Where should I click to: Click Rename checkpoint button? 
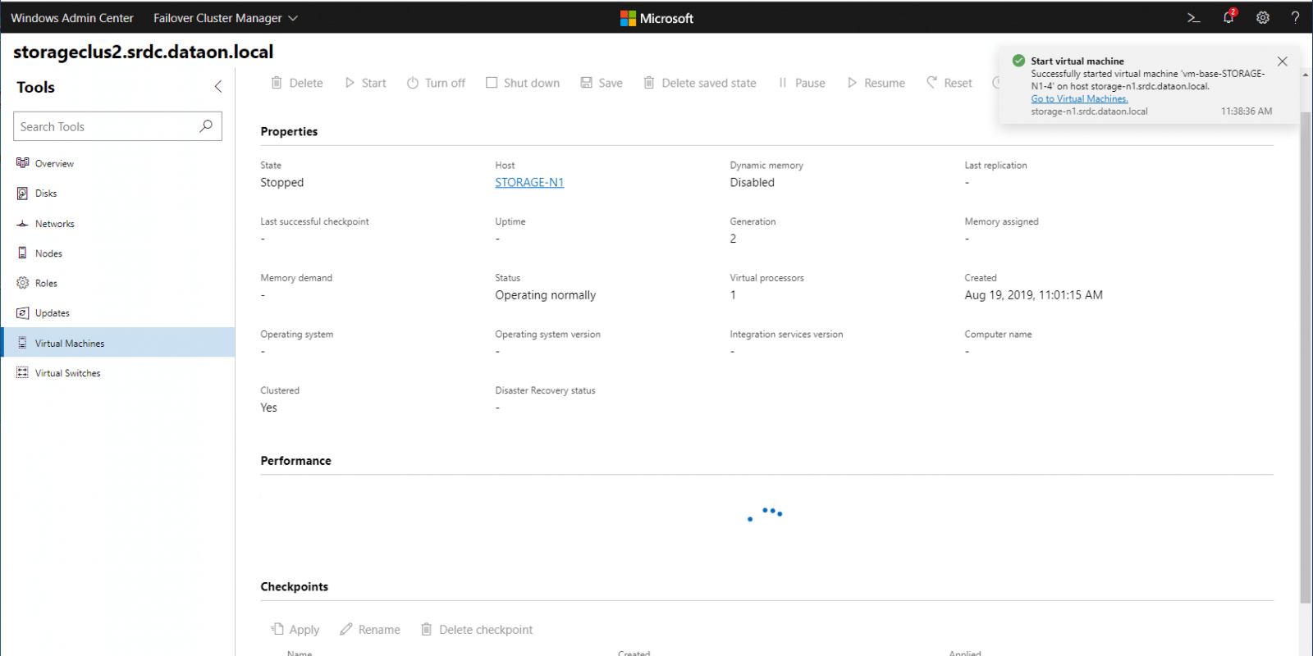(370, 630)
